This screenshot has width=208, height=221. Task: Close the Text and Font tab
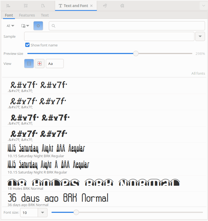91,6
